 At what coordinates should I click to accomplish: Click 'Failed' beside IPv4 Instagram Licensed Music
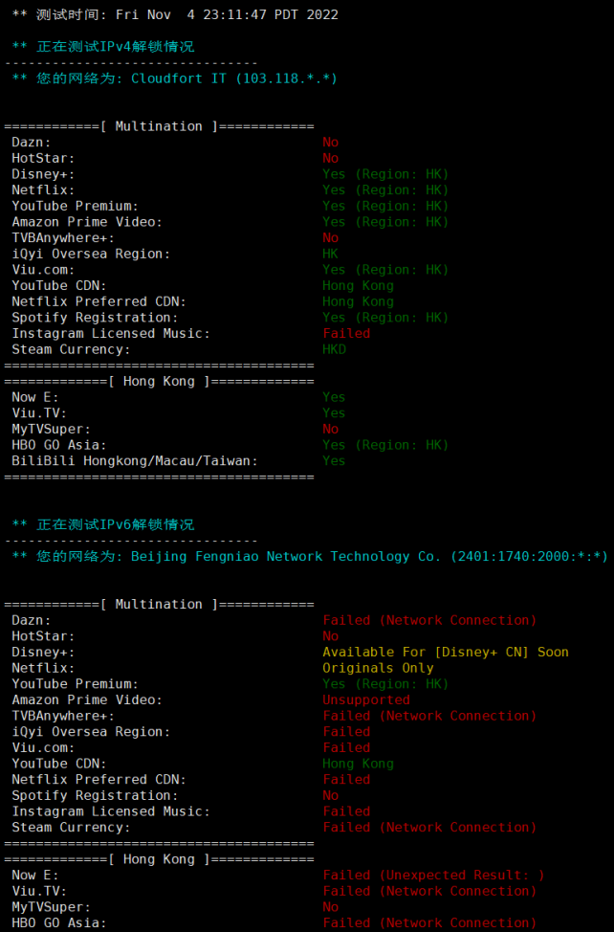(x=346, y=333)
